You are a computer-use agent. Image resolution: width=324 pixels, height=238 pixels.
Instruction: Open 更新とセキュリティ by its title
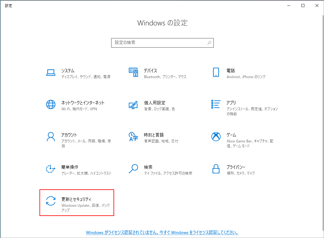pyautogui.click(x=76, y=199)
